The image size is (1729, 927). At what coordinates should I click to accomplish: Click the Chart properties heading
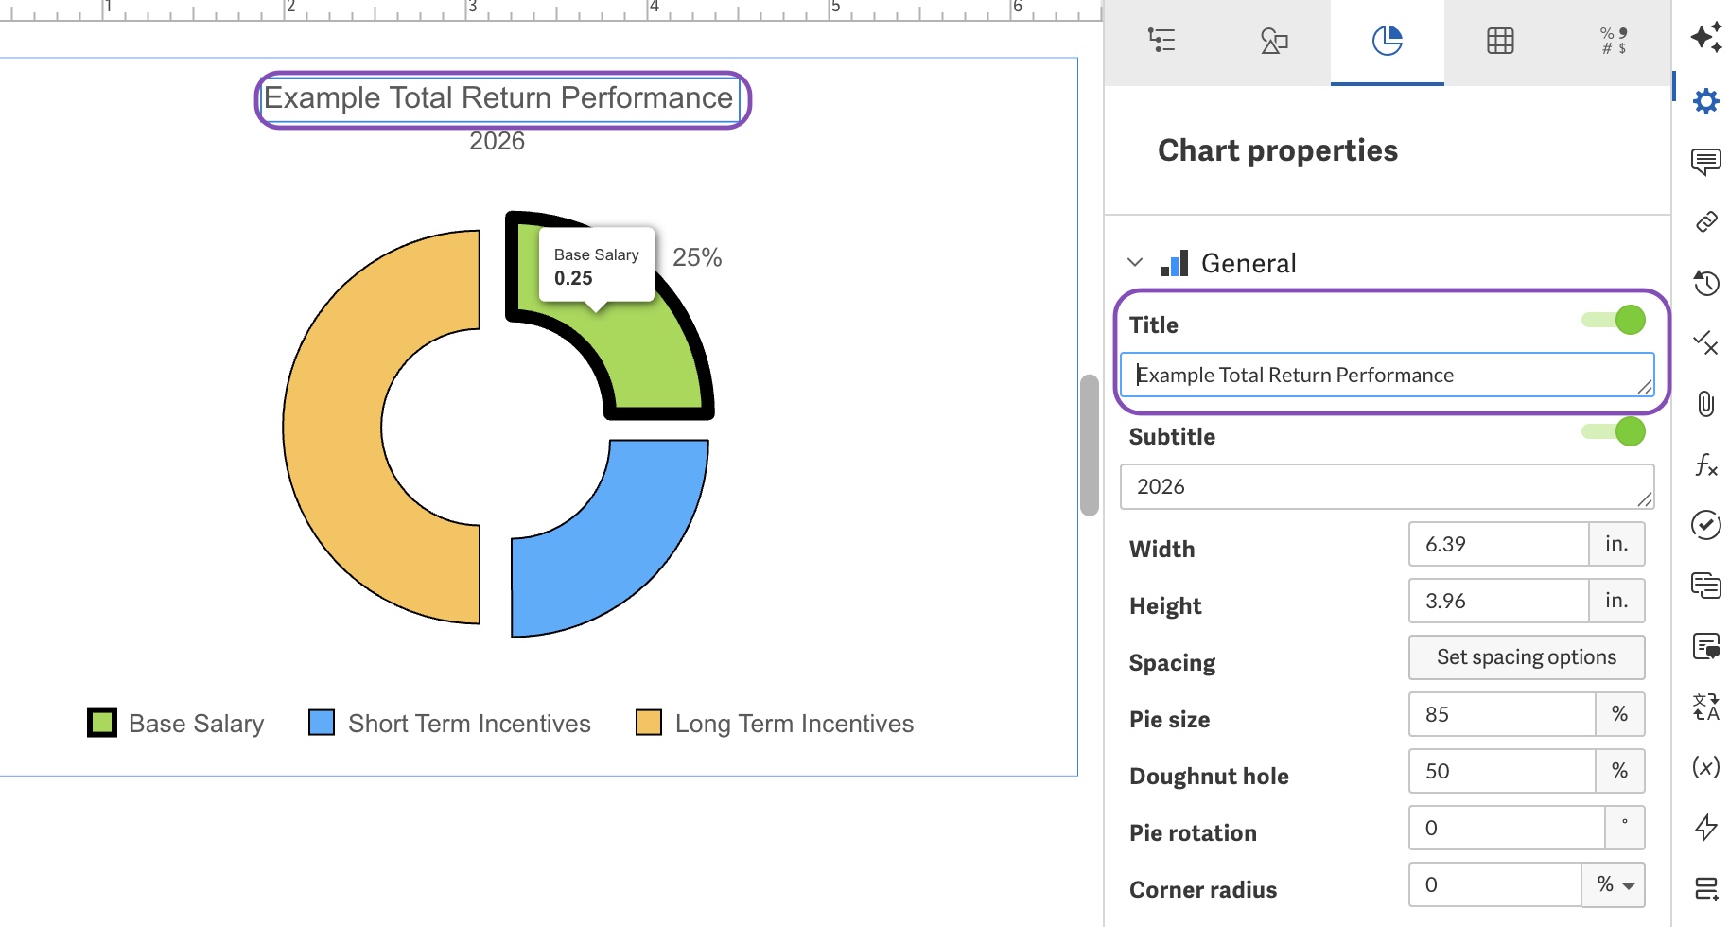click(x=1278, y=150)
